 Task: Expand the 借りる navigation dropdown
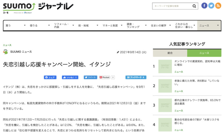(38, 26)
